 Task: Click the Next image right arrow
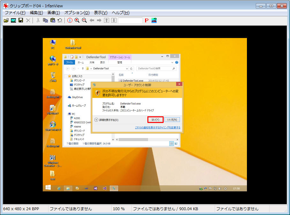[x=99, y=20]
